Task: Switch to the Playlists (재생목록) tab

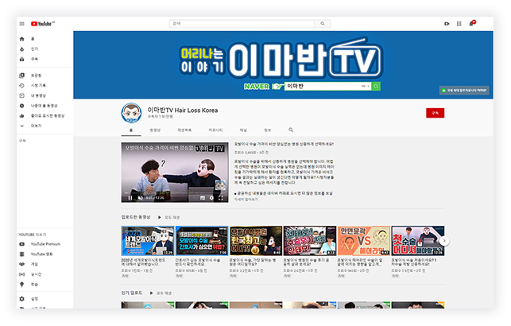Action: coord(184,130)
